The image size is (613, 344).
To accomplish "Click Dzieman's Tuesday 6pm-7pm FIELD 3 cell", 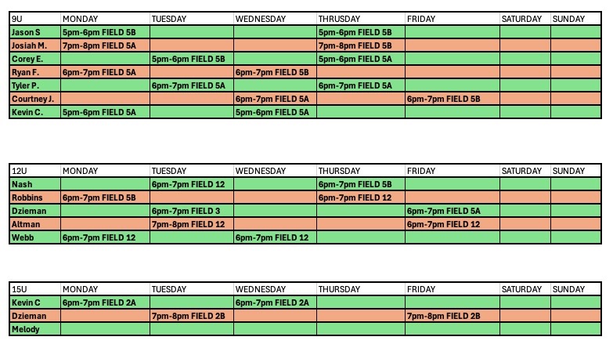I will pyautogui.click(x=191, y=211).
